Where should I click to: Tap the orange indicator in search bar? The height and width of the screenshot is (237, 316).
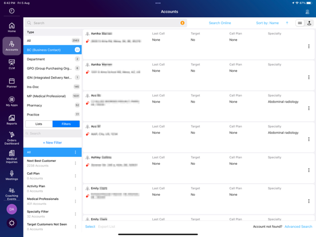(183, 23)
